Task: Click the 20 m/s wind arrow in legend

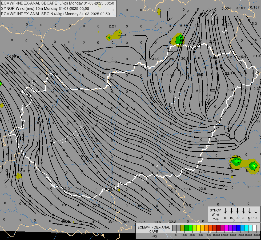Action: (x=237, y=211)
